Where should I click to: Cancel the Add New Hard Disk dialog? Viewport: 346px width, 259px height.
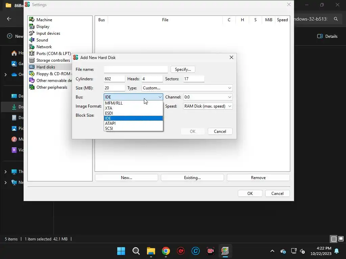pyautogui.click(x=220, y=132)
